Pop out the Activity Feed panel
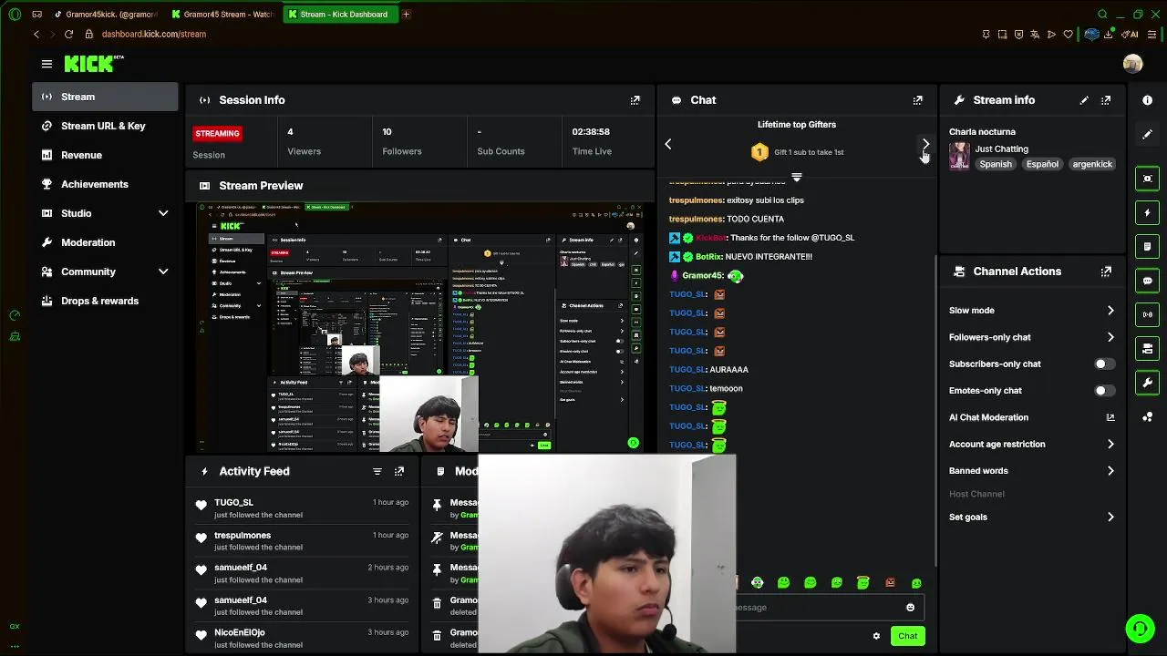The image size is (1167, 656). [399, 472]
